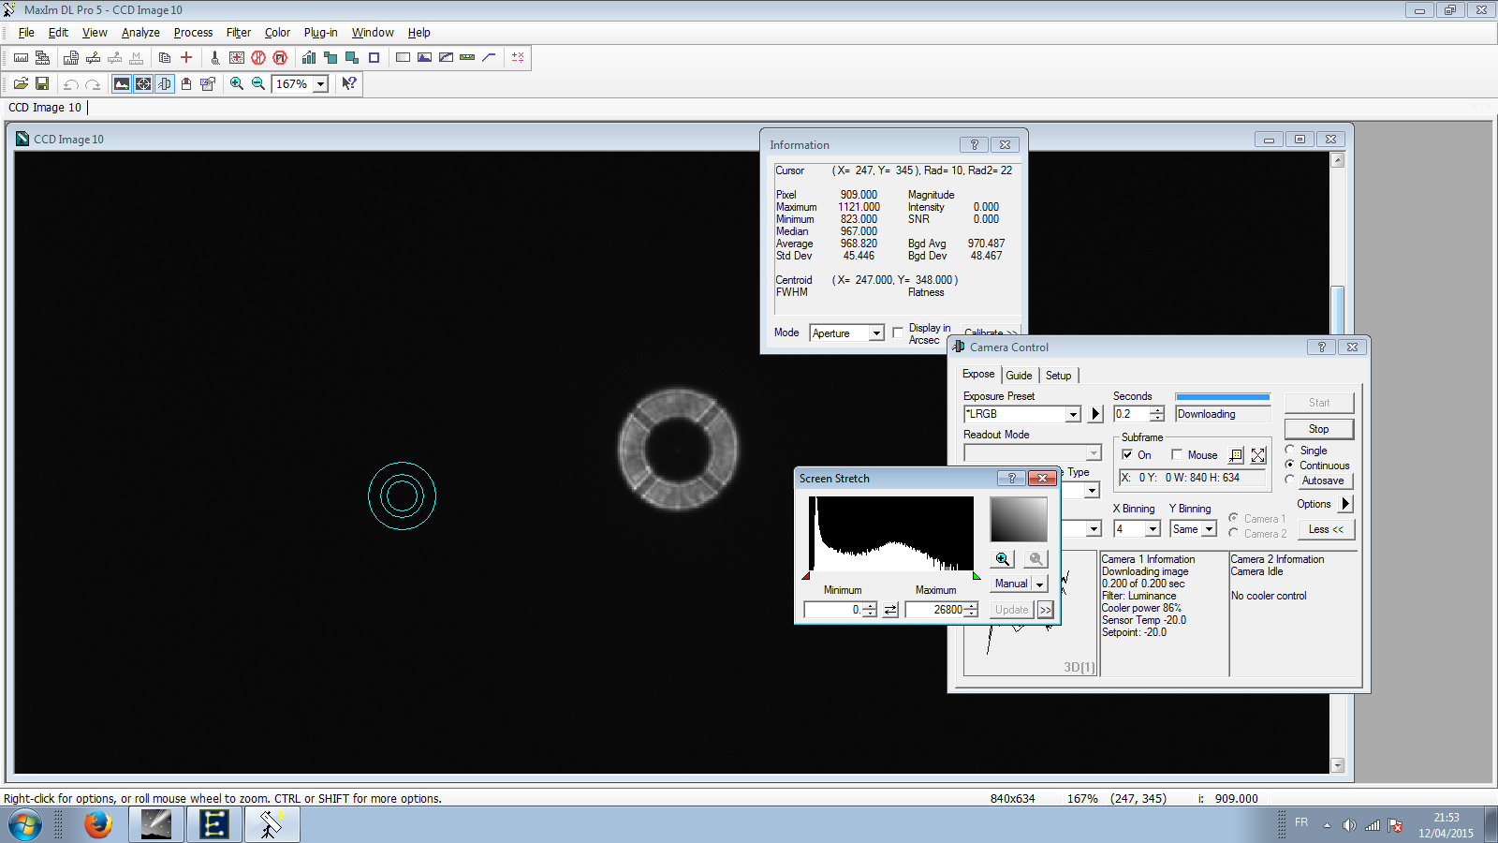This screenshot has width=1498, height=843.
Task: Zoom in using magnifier plus icon
Action: coord(237,83)
